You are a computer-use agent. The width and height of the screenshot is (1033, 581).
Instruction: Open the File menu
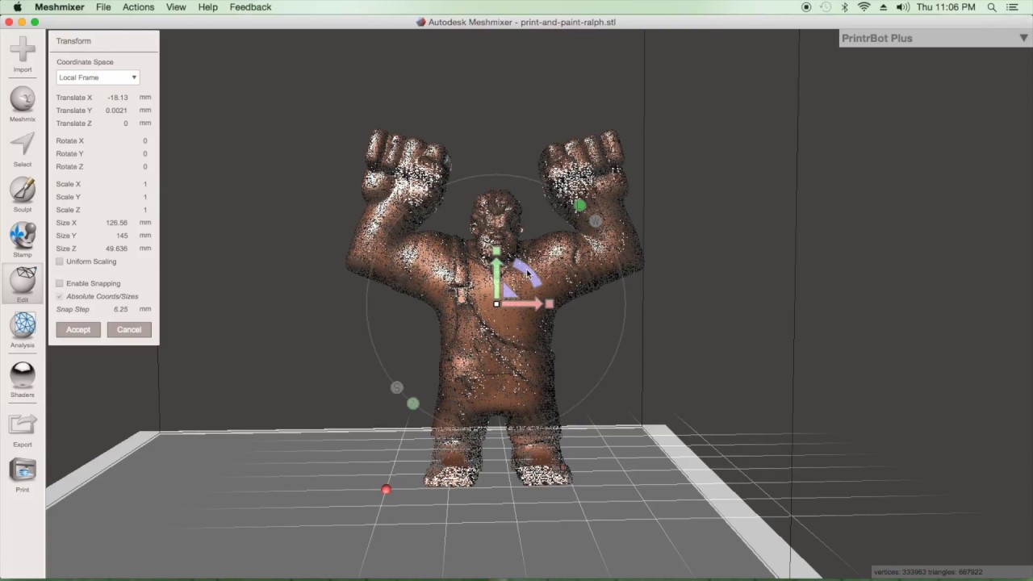pyautogui.click(x=103, y=7)
